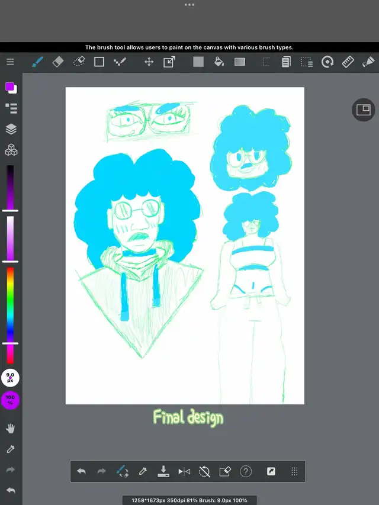This screenshot has width=379, height=505.
Task: Open the Layers panel
Action: point(11,129)
